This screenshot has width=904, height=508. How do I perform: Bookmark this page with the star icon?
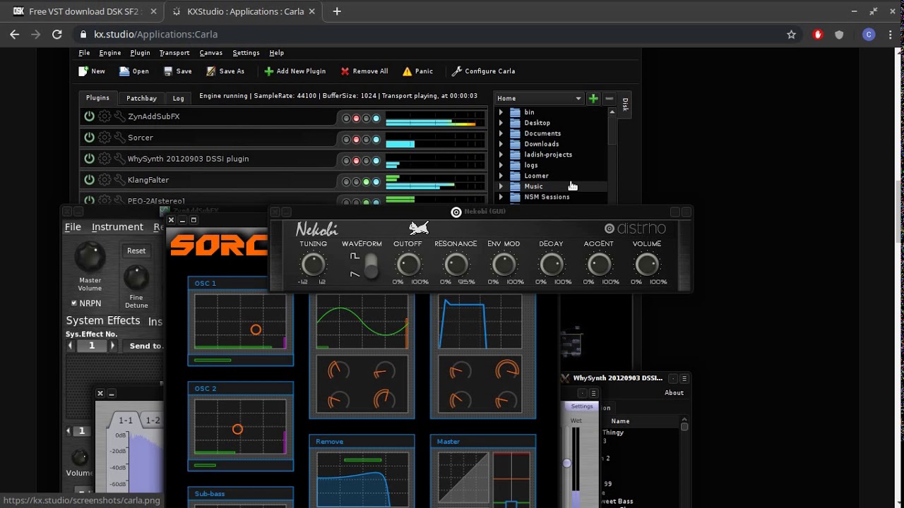792,35
